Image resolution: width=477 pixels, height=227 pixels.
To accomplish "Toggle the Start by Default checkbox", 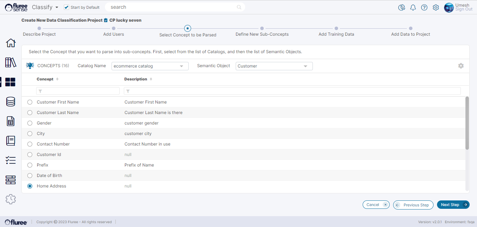I will 67,7.
